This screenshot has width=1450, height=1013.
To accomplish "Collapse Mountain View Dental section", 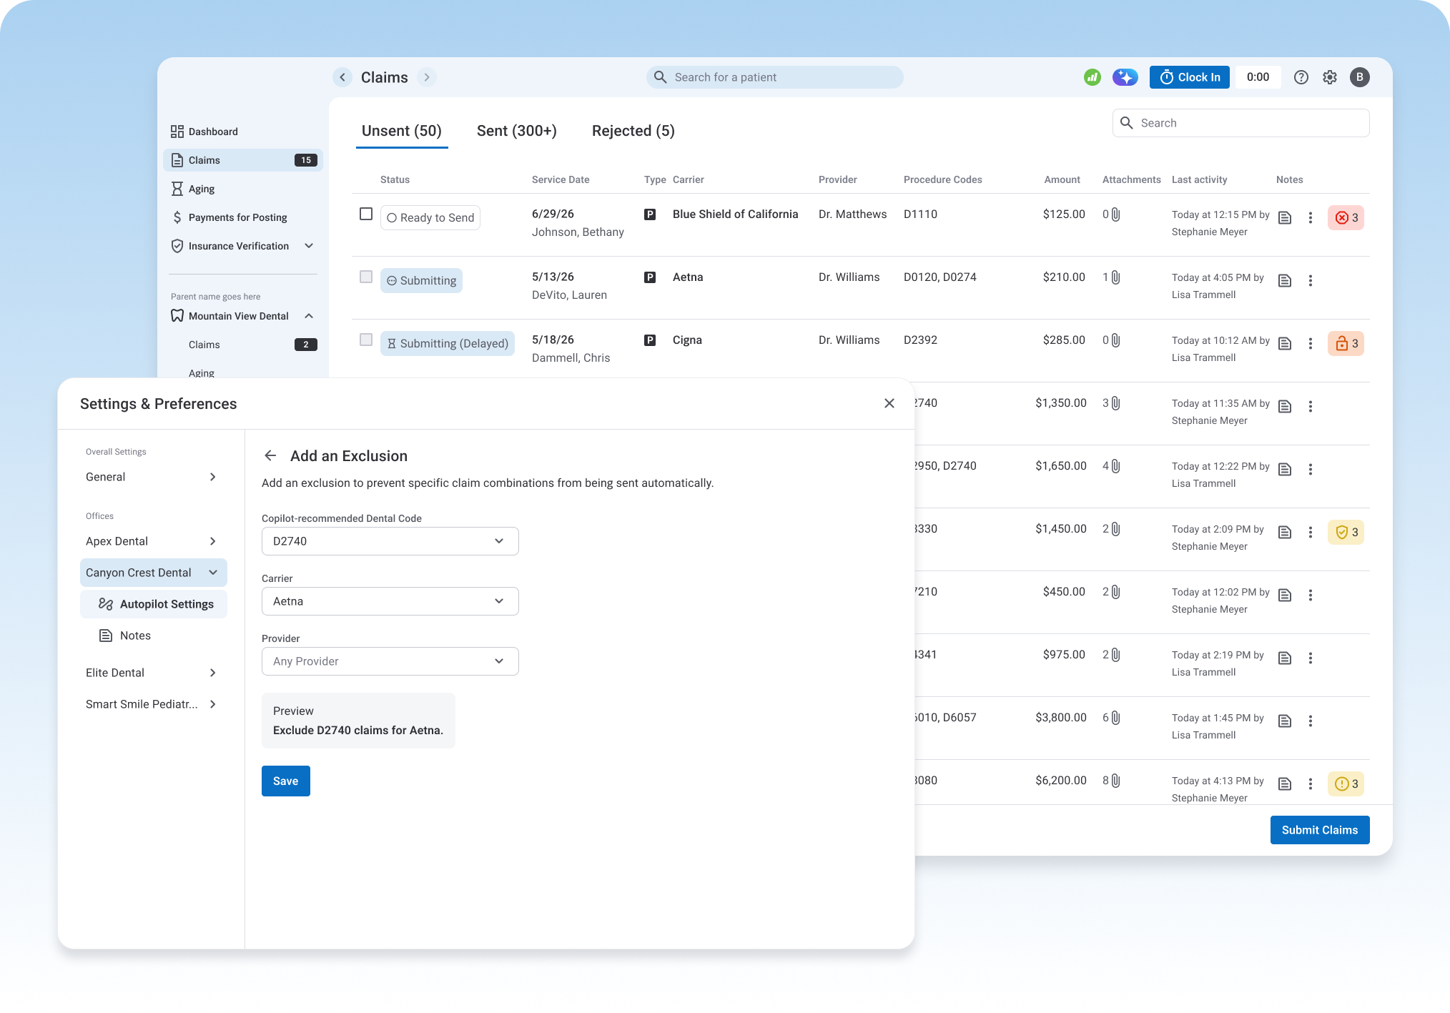I will pyautogui.click(x=309, y=317).
